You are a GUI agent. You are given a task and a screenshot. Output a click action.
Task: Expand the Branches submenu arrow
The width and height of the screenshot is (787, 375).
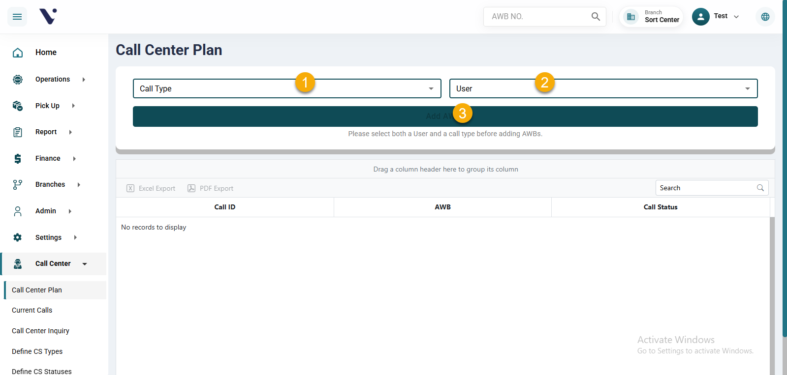[x=79, y=185]
